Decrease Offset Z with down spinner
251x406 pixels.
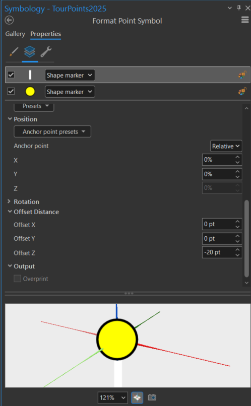pos(237,255)
